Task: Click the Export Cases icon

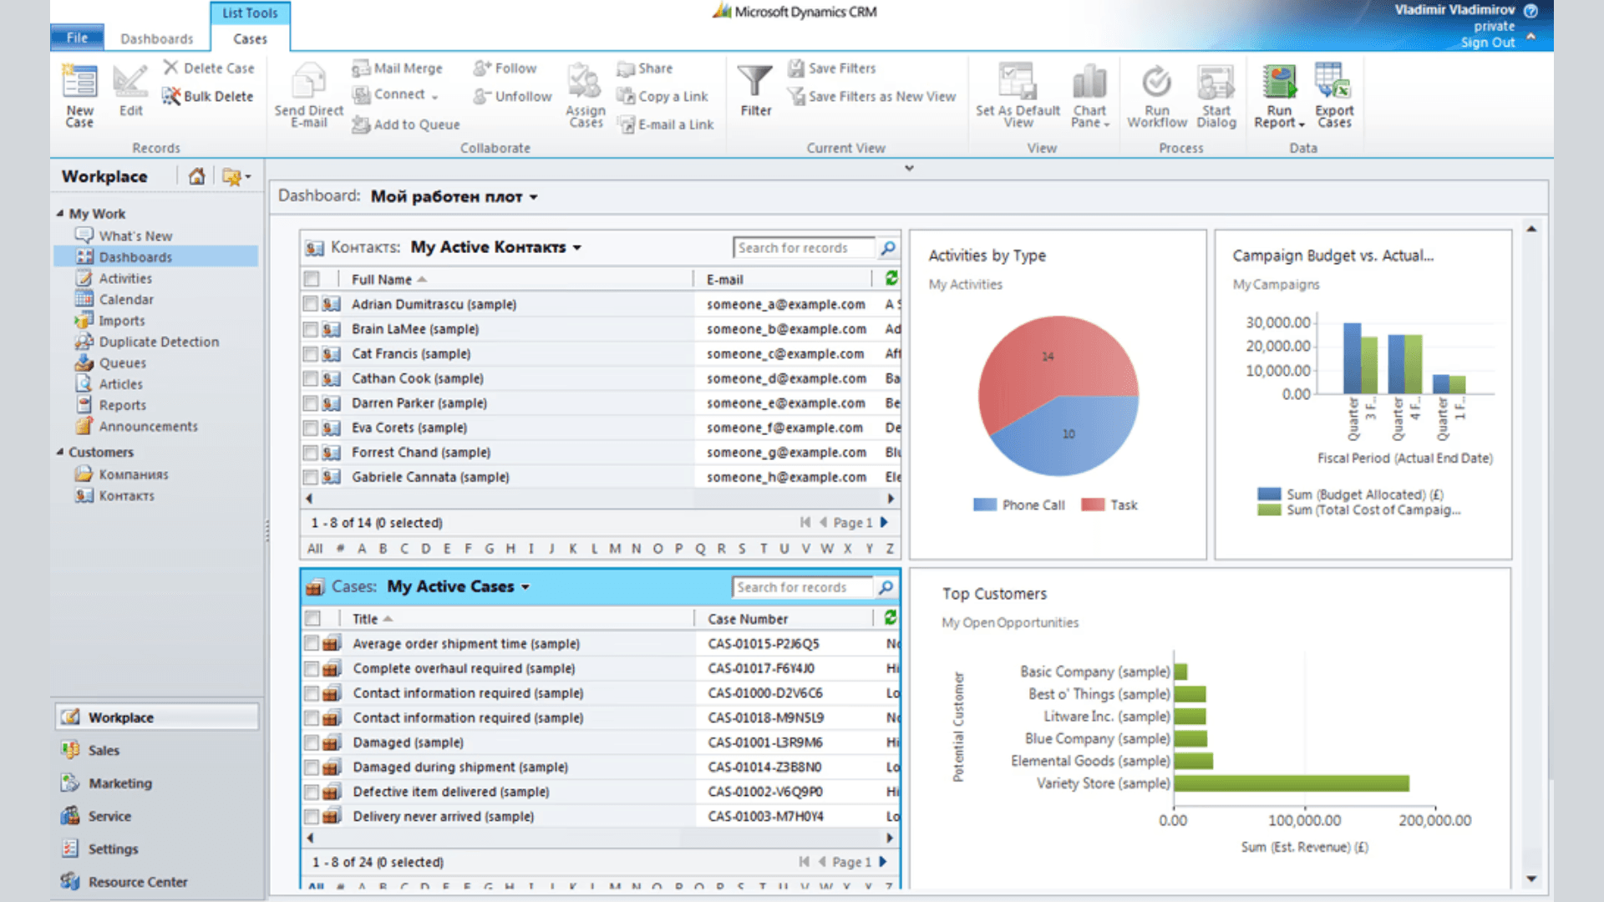Action: click(x=1333, y=81)
